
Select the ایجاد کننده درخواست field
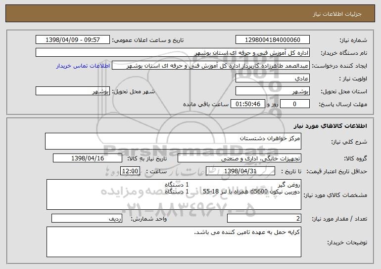[x=211, y=66]
